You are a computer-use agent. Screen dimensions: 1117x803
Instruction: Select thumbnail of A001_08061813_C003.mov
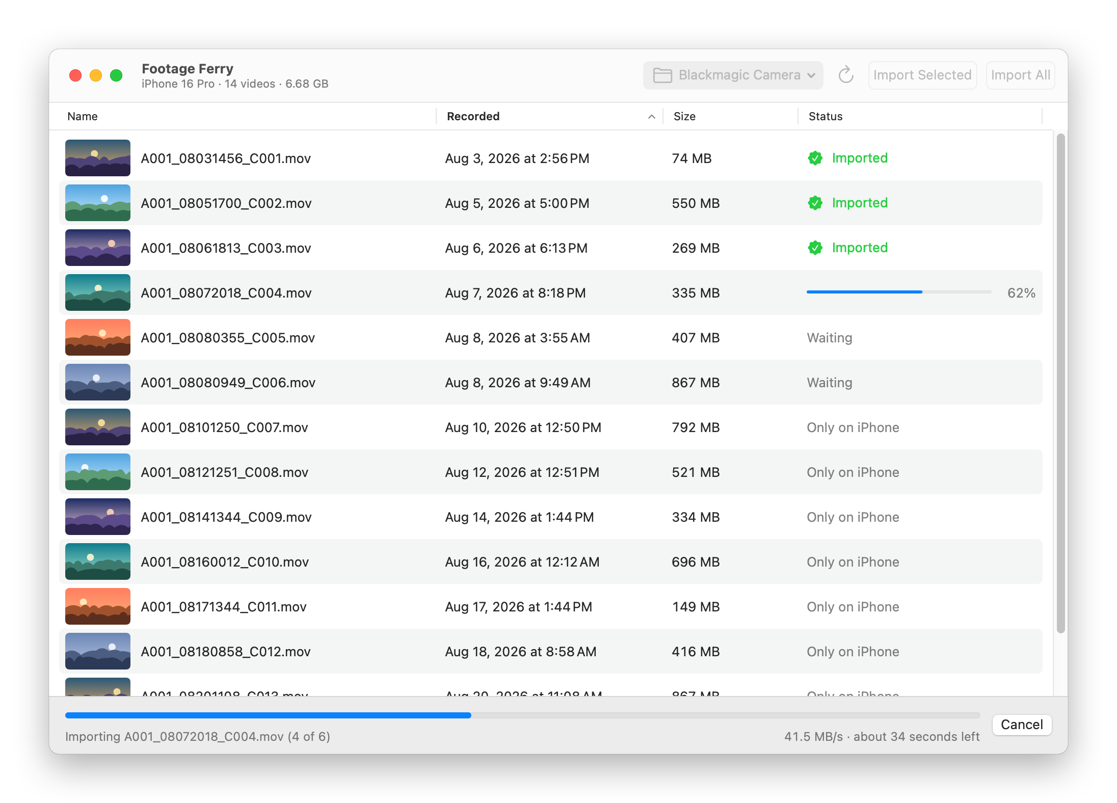(x=98, y=248)
